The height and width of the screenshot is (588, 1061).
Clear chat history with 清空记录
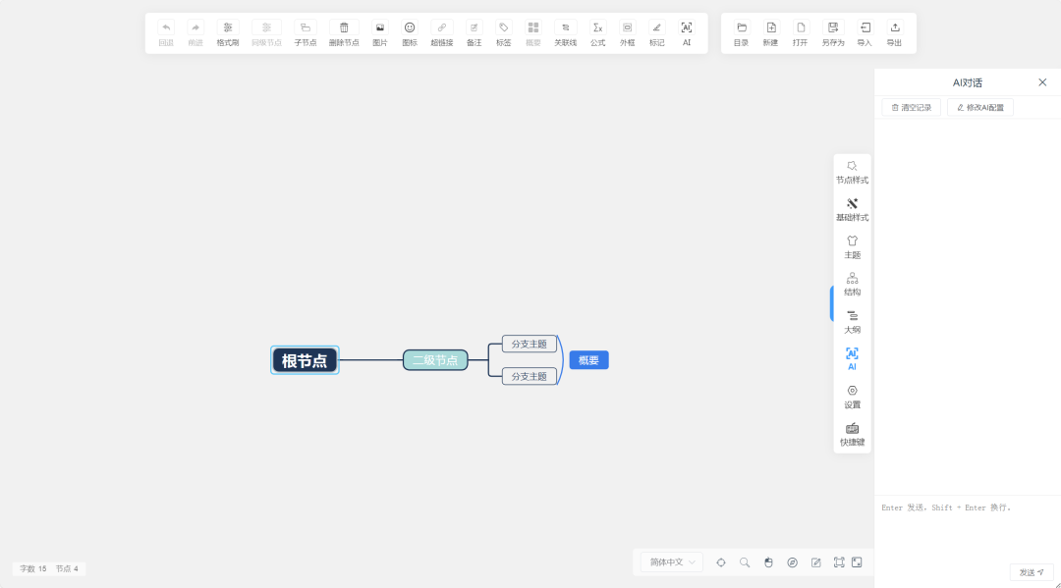(x=910, y=106)
